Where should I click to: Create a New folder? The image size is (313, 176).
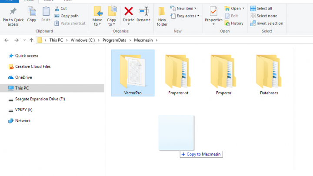[x=162, y=16]
